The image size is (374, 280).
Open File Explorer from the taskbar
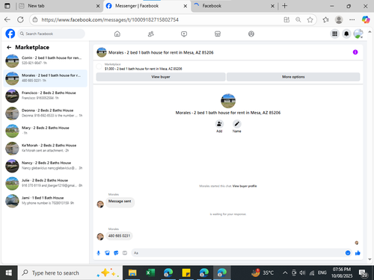[132, 273]
